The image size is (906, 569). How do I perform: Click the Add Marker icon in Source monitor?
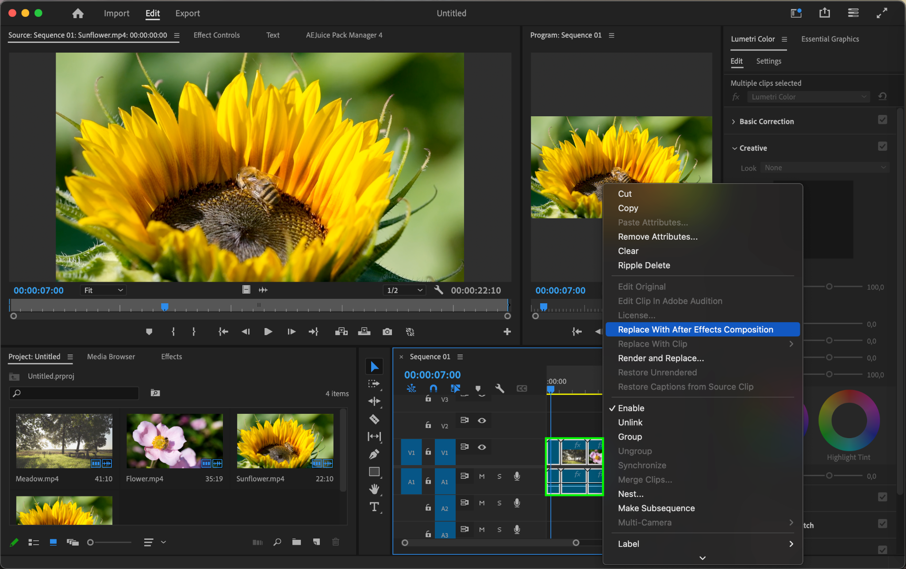pyautogui.click(x=149, y=332)
